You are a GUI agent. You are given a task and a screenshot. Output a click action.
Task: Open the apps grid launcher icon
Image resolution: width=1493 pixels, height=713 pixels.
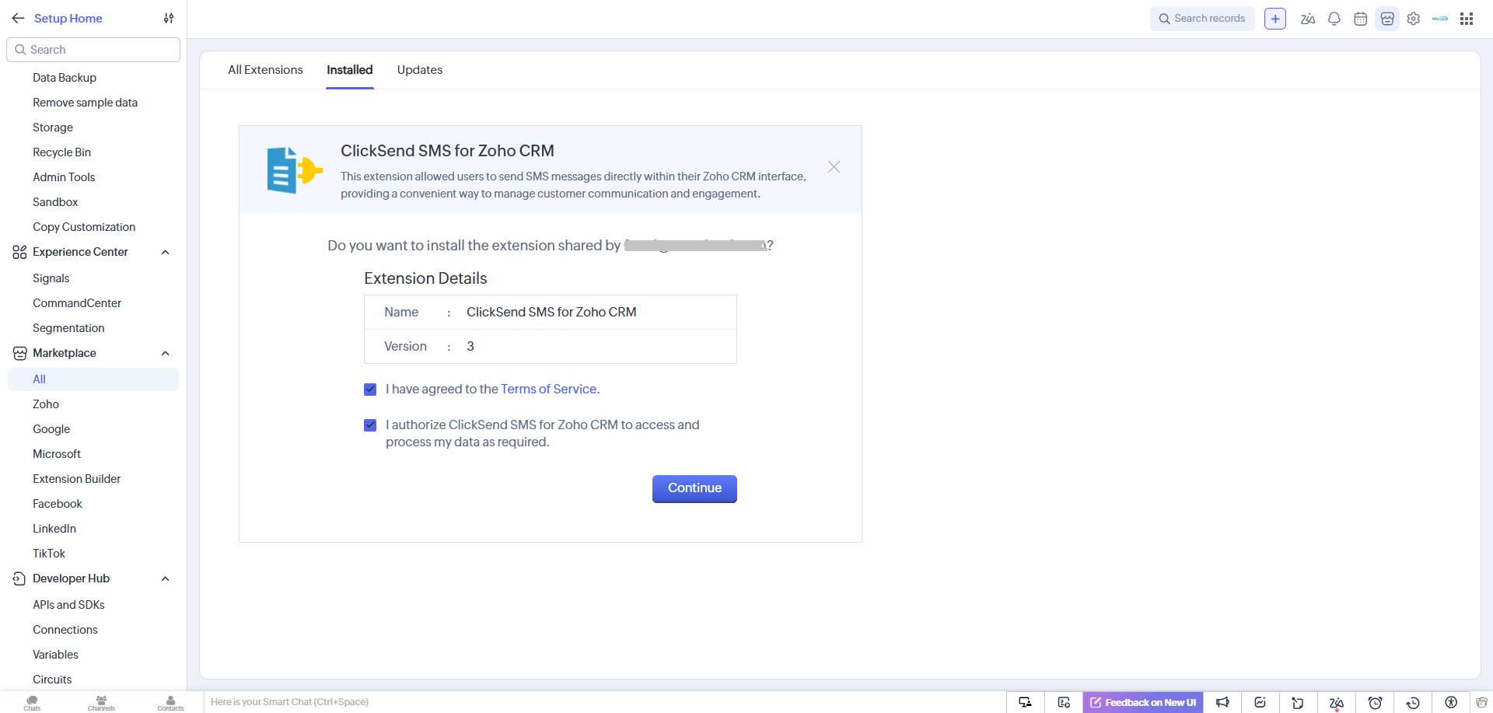[x=1467, y=19]
